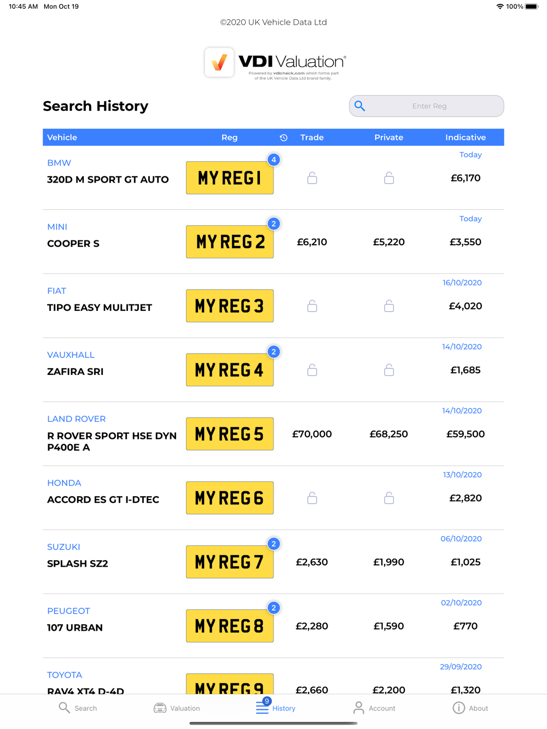
Task: Select the MY REG 2 number plate
Action: click(230, 242)
